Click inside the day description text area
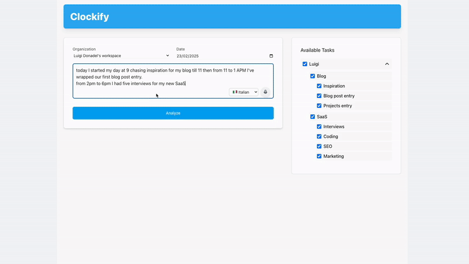This screenshot has height=264, width=469. coord(173,81)
